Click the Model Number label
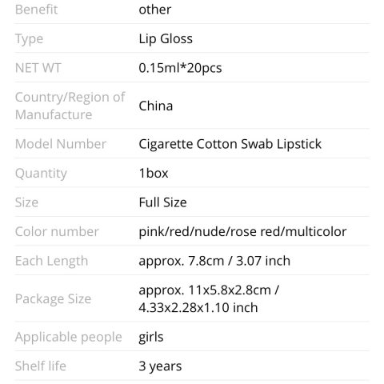This screenshot has height=384, width=384. tap(61, 144)
